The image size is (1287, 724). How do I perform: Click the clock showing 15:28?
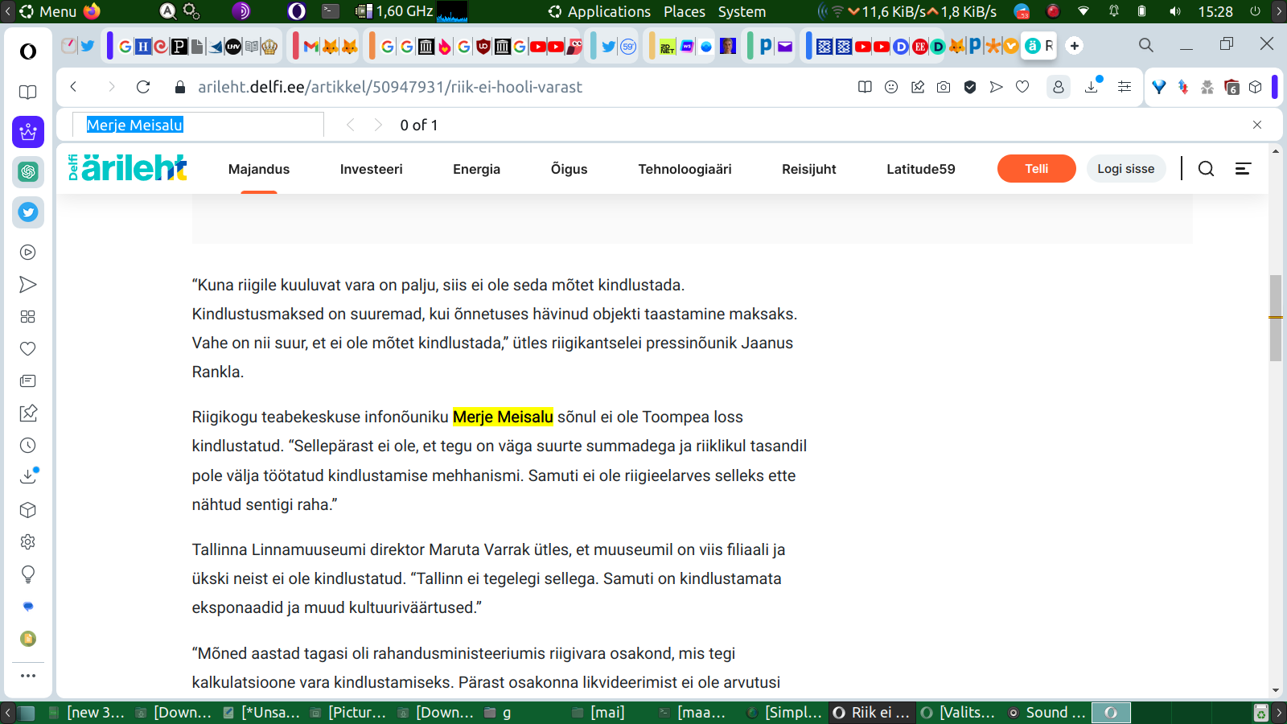pyautogui.click(x=1215, y=11)
